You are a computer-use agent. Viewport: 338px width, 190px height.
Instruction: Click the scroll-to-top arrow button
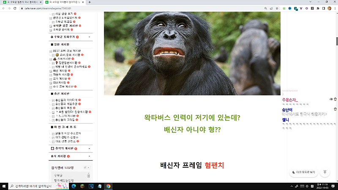click(x=324, y=172)
